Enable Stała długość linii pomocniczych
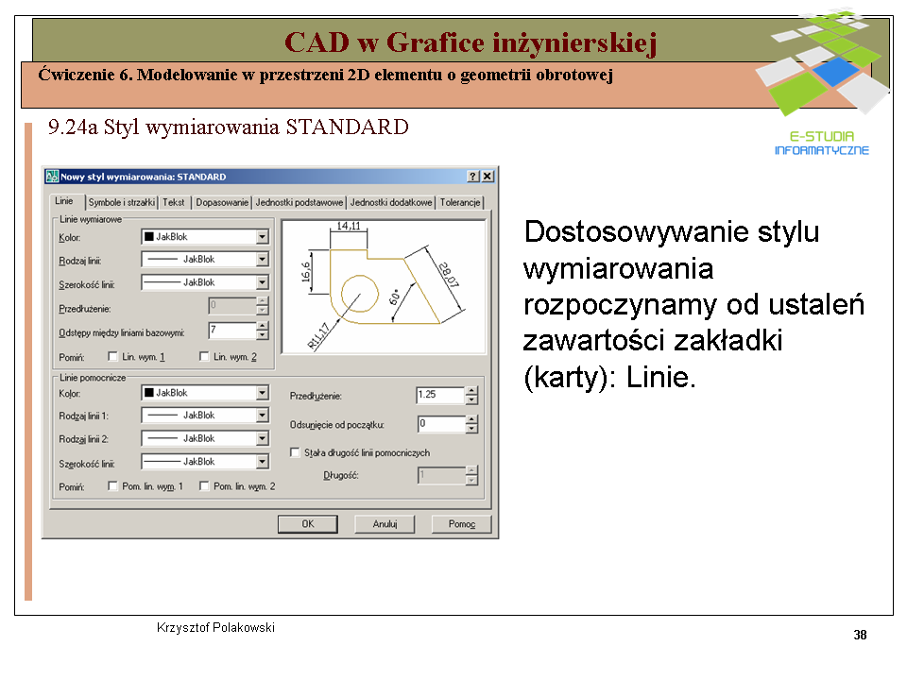This screenshot has height=680, width=907. pyautogui.click(x=295, y=452)
